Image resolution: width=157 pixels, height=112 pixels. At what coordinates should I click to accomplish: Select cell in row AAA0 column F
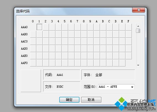[128, 27]
